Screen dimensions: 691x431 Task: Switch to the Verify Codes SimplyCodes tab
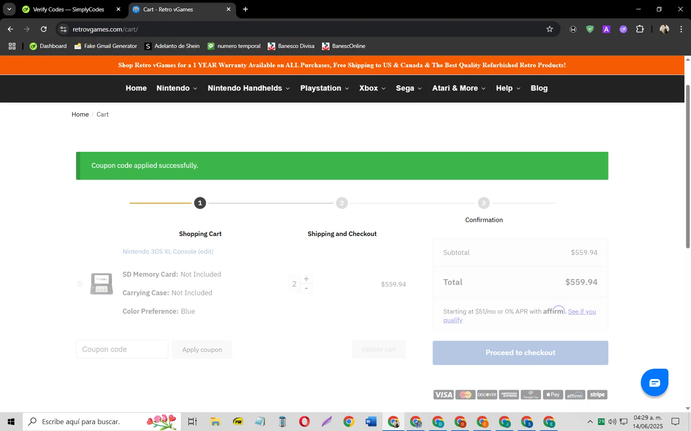(68, 9)
